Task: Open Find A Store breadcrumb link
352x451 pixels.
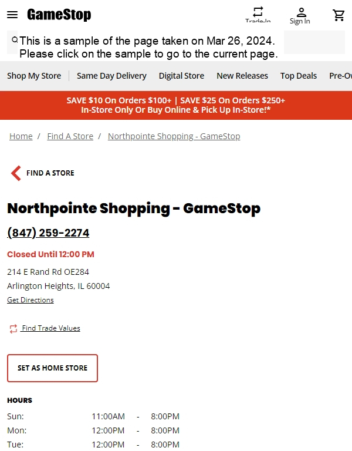Action: (x=70, y=136)
